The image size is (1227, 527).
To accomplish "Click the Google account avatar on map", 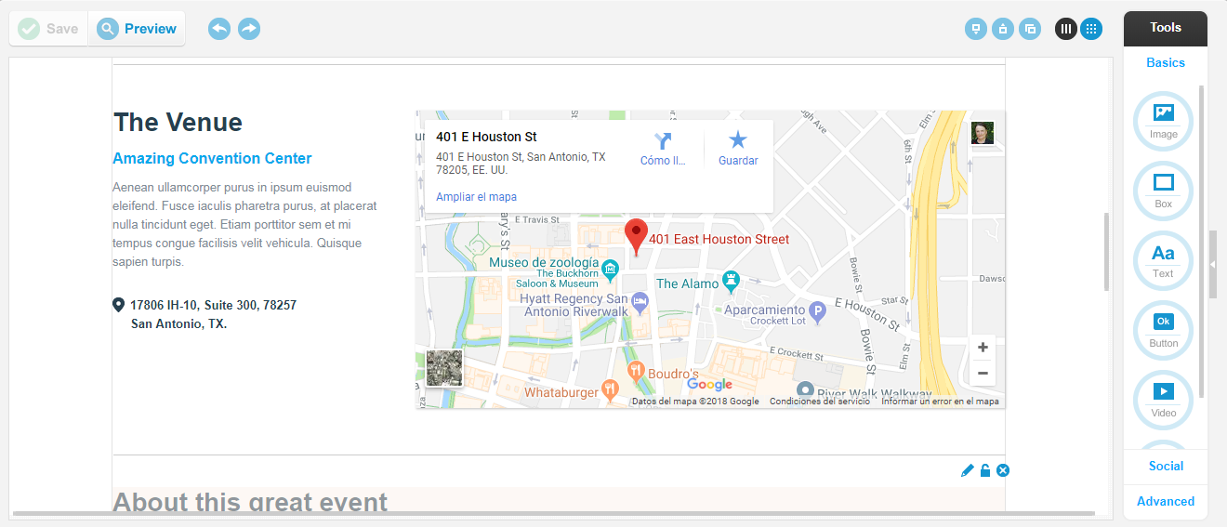I will [982, 134].
